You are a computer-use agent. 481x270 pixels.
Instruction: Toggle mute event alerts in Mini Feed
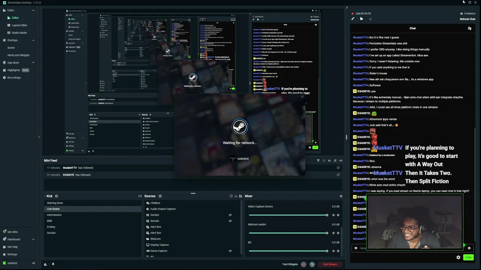pyautogui.click(x=335, y=160)
